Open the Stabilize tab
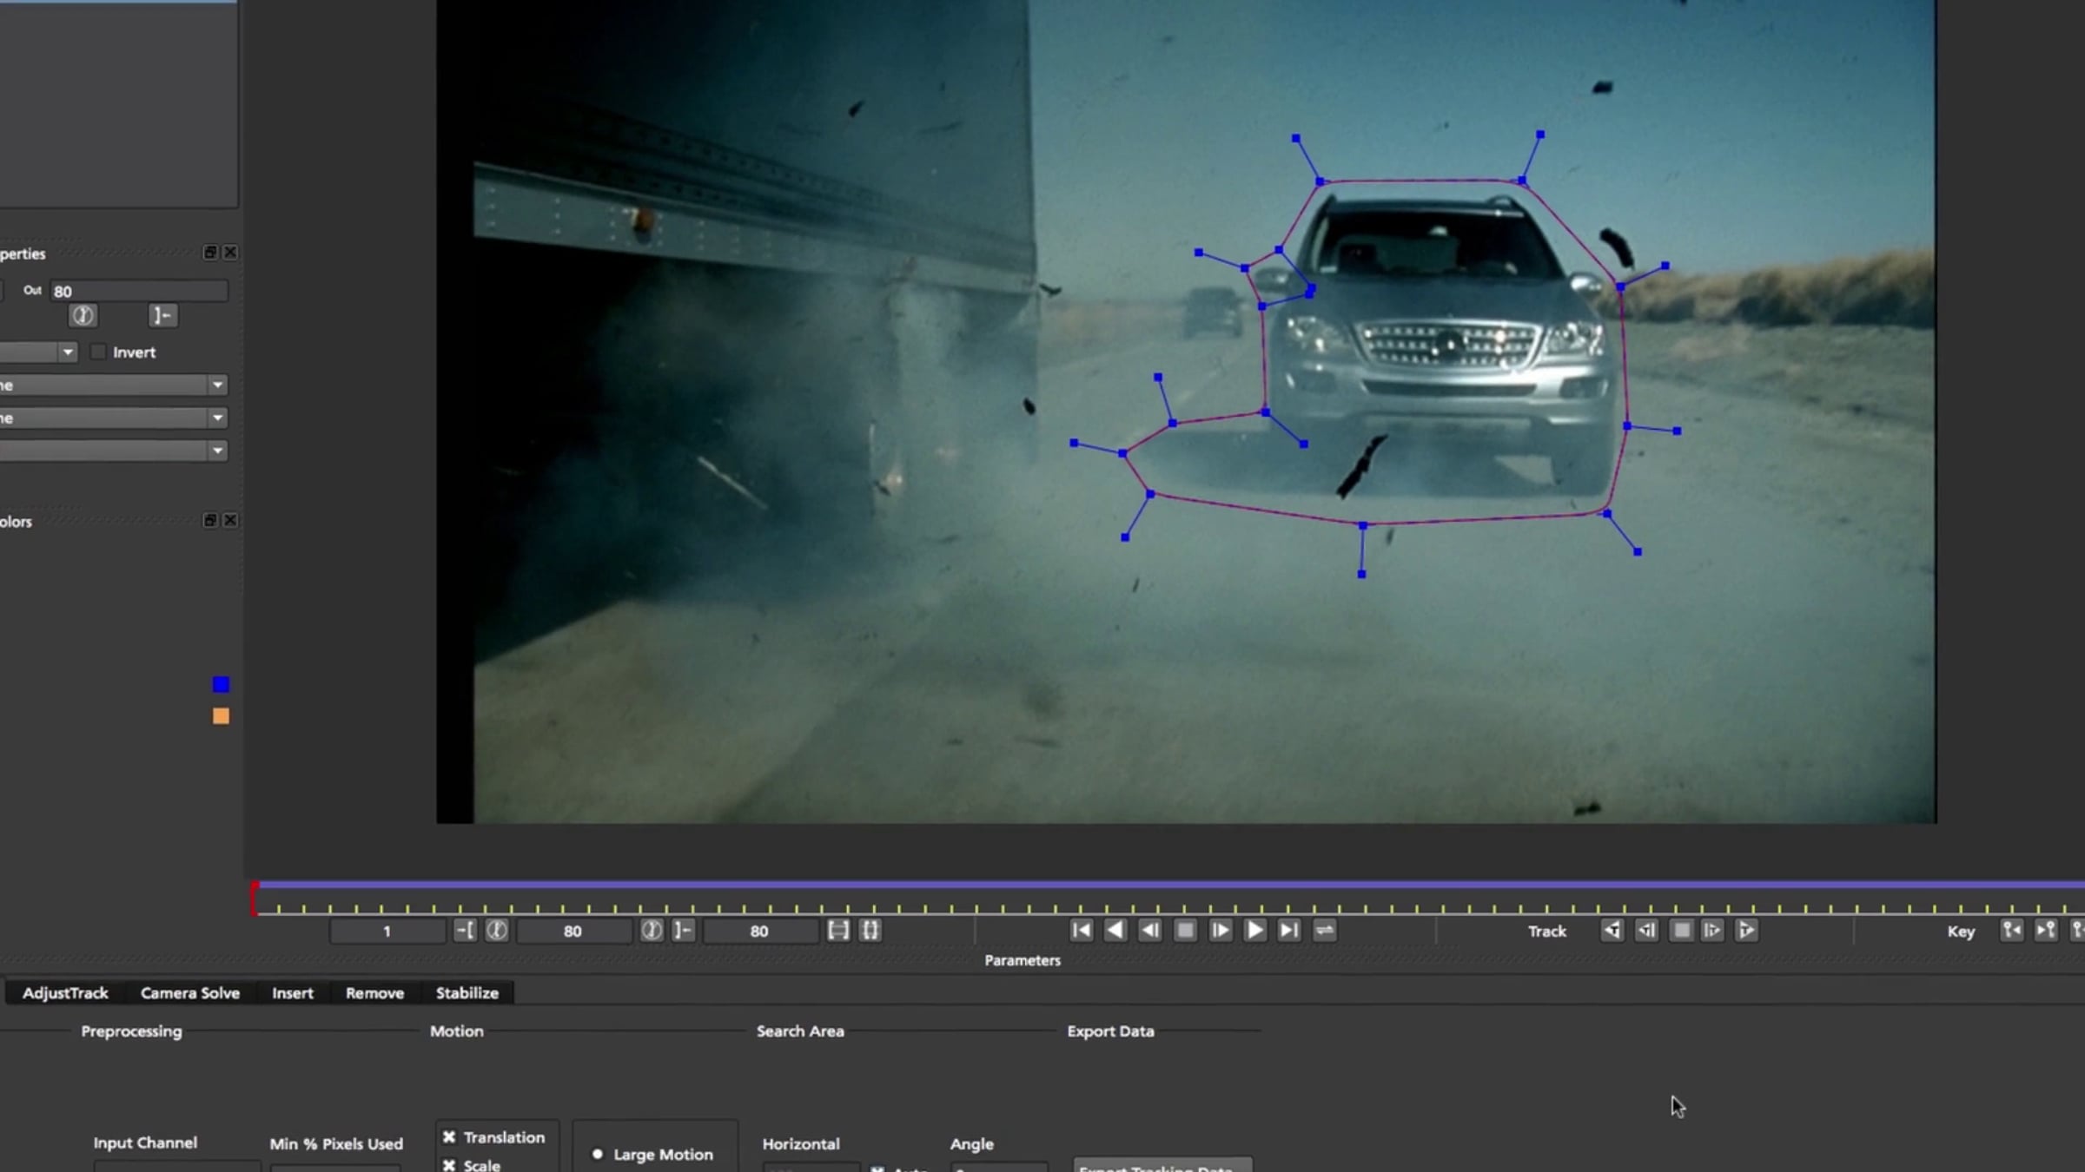The image size is (2085, 1172). [467, 992]
